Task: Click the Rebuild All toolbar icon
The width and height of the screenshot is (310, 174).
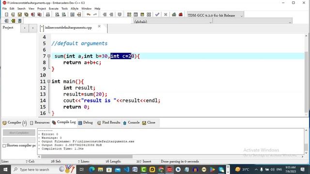Action: pos(149,14)
